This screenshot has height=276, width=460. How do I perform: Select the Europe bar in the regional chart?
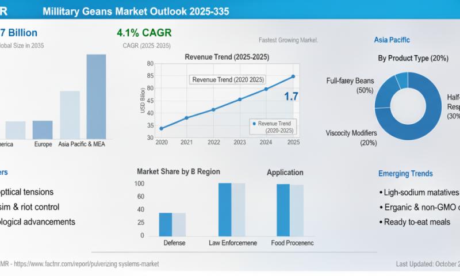[x=43, y=129]
